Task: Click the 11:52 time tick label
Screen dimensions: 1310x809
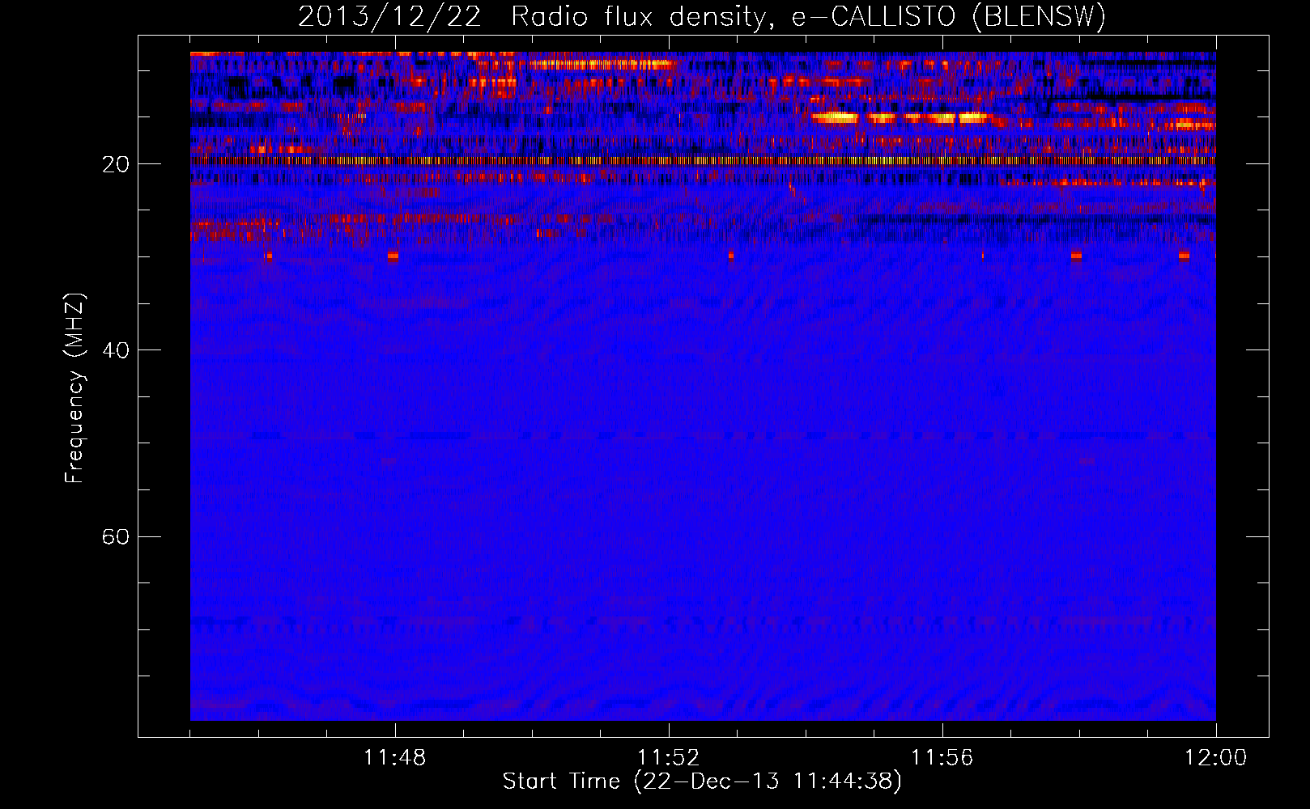Action: pyautogui.click(x=669, y=758)
